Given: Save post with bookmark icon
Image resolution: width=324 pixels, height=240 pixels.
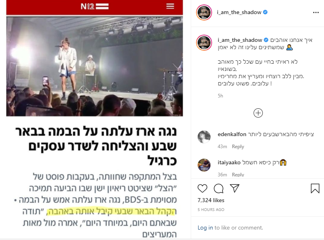Looking at the screenshot, I should point(315,188).
